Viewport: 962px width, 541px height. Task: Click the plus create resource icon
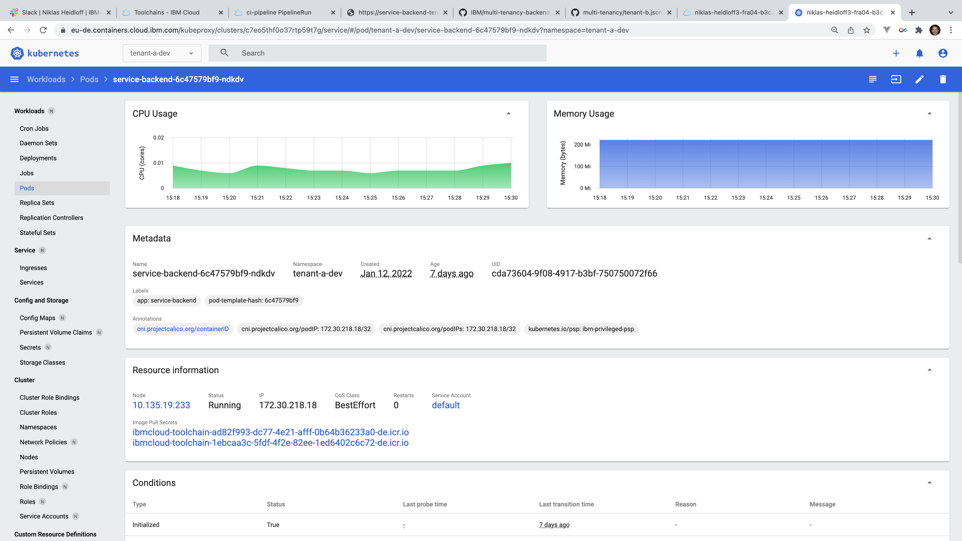pyautogui.click(x=896, y=53)
